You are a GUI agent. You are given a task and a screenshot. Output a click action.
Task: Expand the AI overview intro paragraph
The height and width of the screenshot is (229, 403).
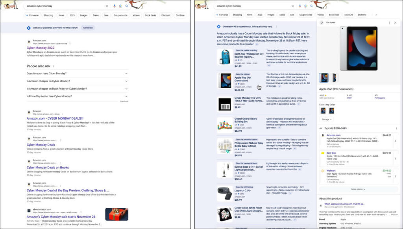257,44
